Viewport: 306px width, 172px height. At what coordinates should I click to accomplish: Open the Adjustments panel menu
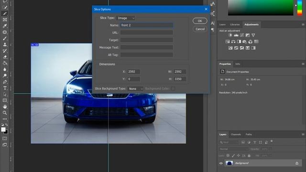point(303,24)
